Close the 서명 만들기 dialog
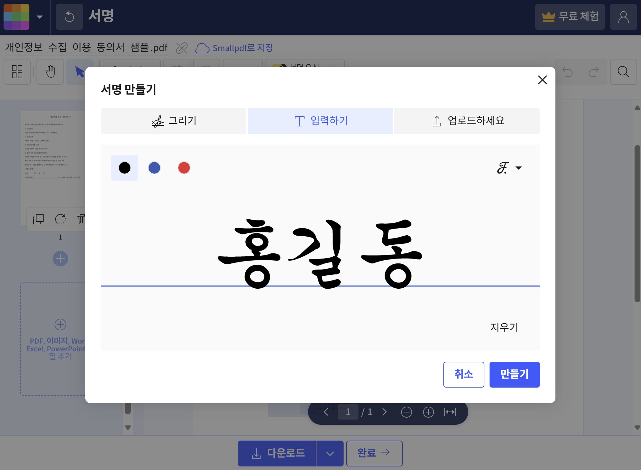The width and height of the screenshot is (641, 470). coord(542,80)
